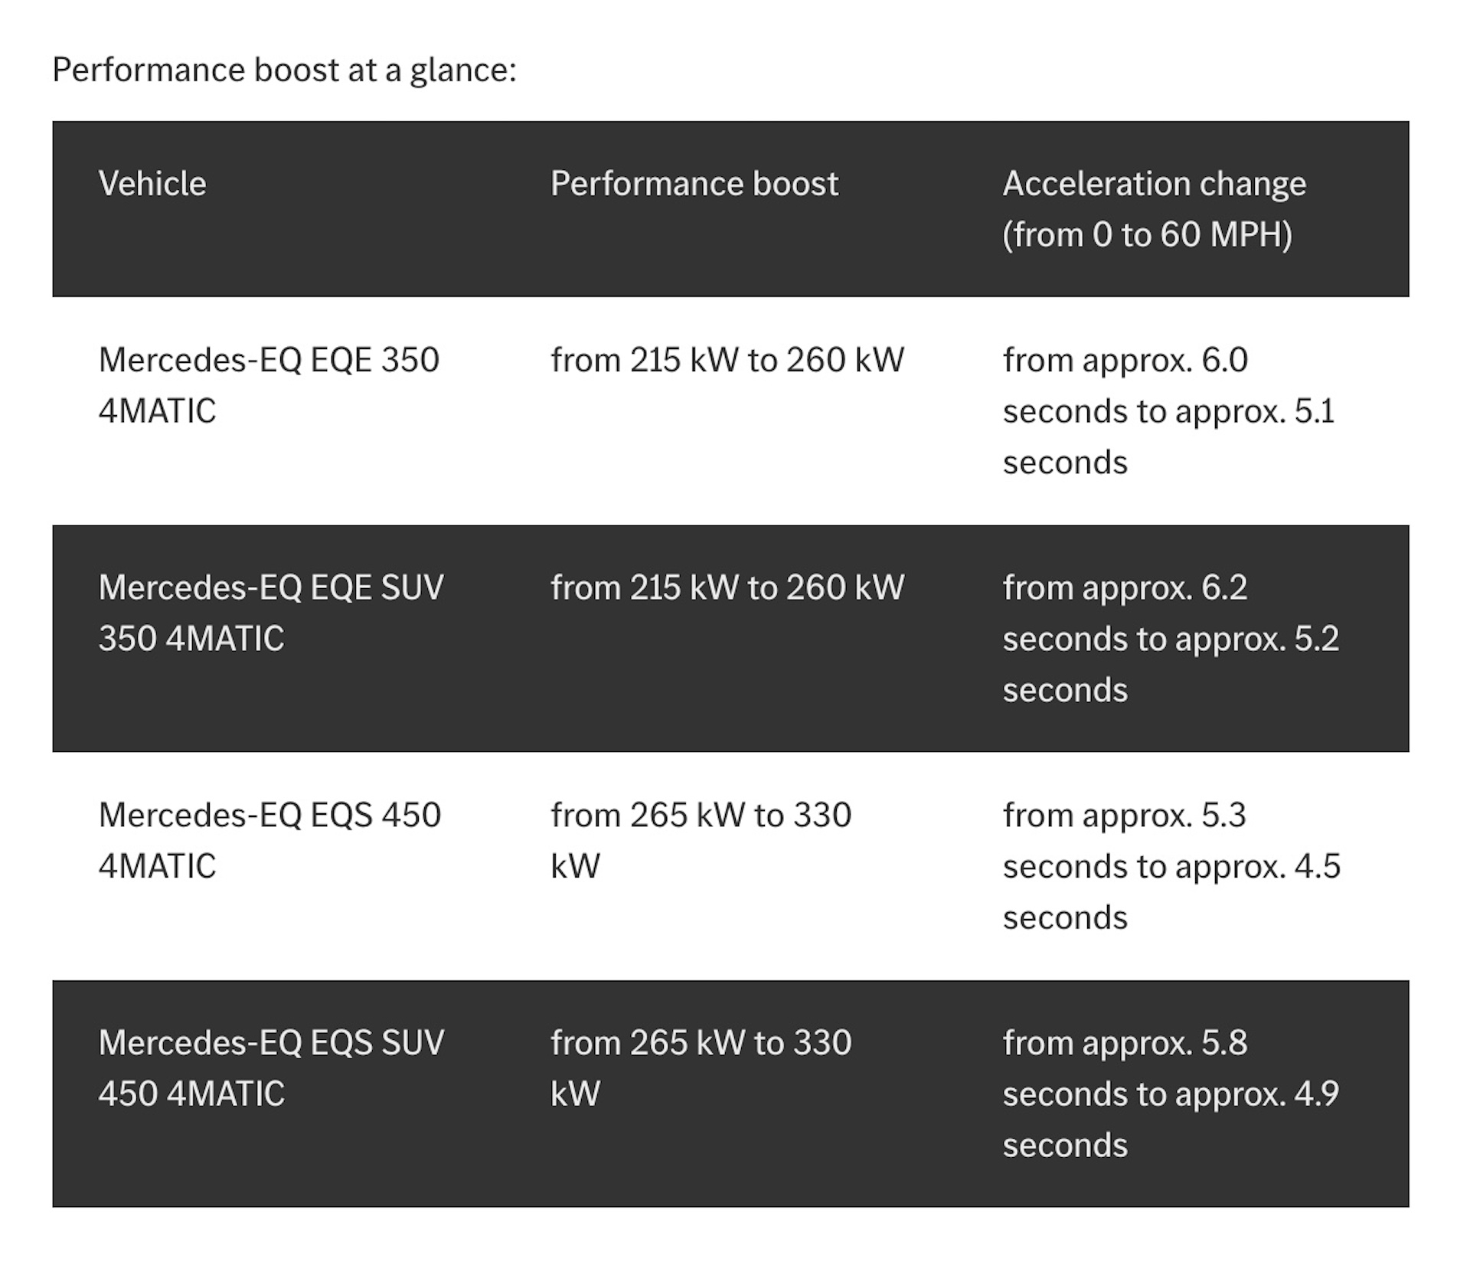Select the 'approx. 5.2' boosted acceleration value
The width and height of the screenshot is (1470, 1275).
[x=1256, y=639]
